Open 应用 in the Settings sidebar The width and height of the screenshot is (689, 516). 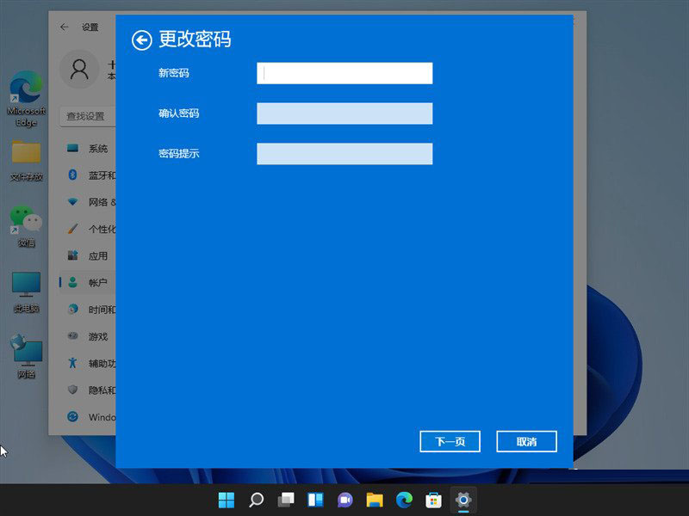tap(88, 255)
